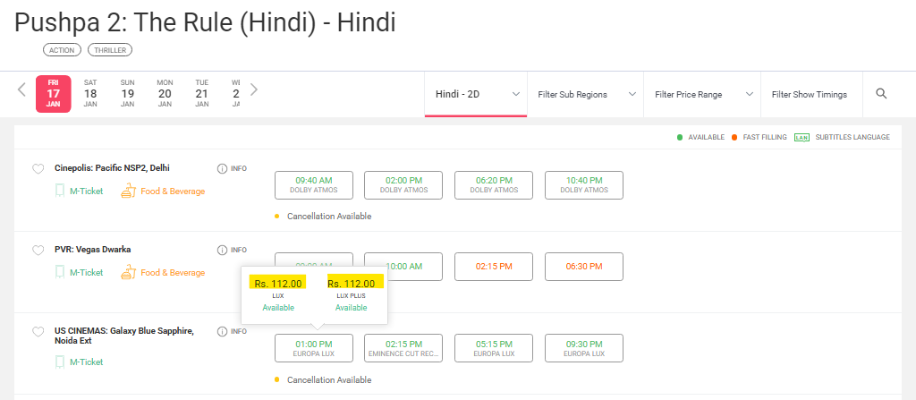Image resolution: width=916 pixels, height=400 pixels.
Task: Favorite US Cinemas Galaxy Blue Sapphire heart
Action: [38, 332]
